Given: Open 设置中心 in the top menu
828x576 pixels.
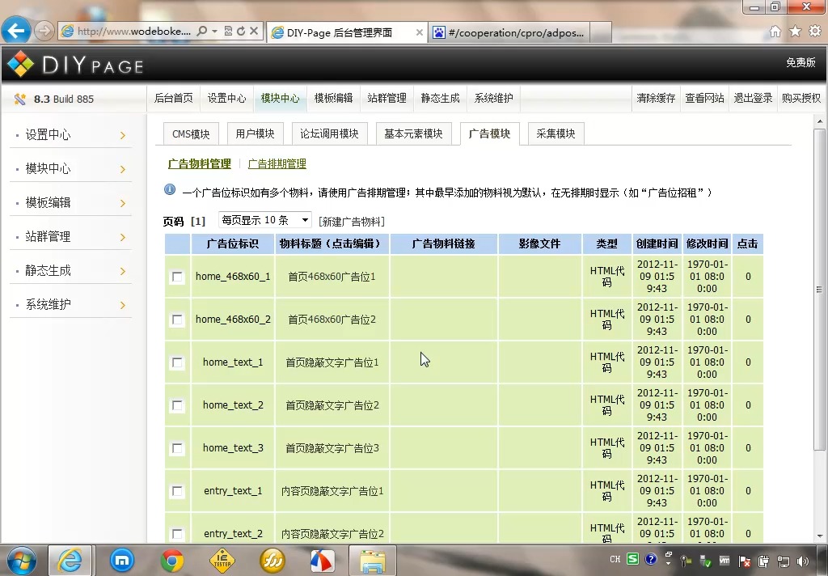Looking at the screenshot, I should click(x=226, y=98).
